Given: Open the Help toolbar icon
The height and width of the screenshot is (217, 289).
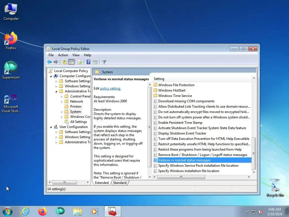Looking at the screenshot, I should [88, 62].
